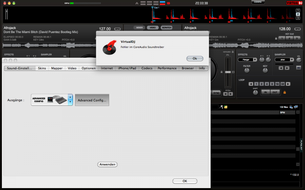Set loop length to 1 beat

(x=256, y=84)
